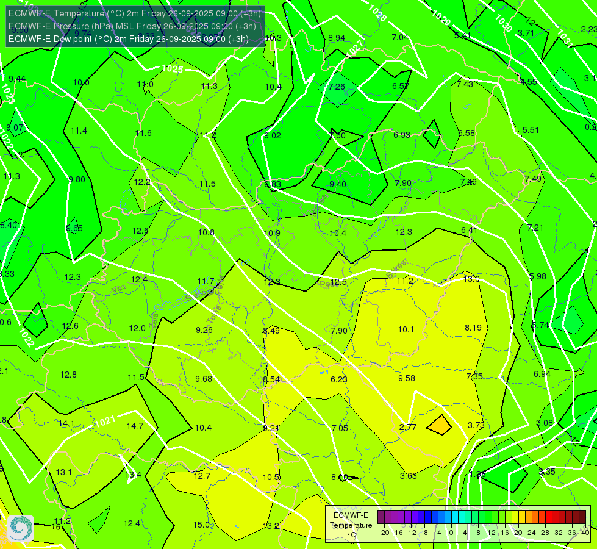Click the dew point value 11.7
The image size is (597, 549).
tap(206, 282)
